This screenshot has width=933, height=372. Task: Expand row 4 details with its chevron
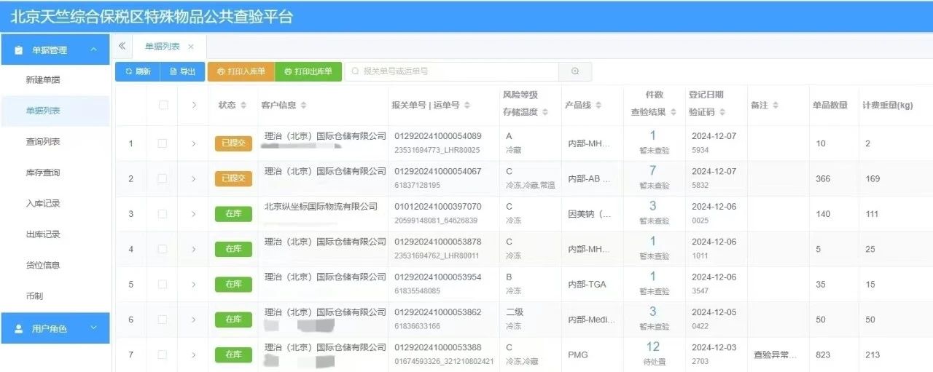[194, 249]
